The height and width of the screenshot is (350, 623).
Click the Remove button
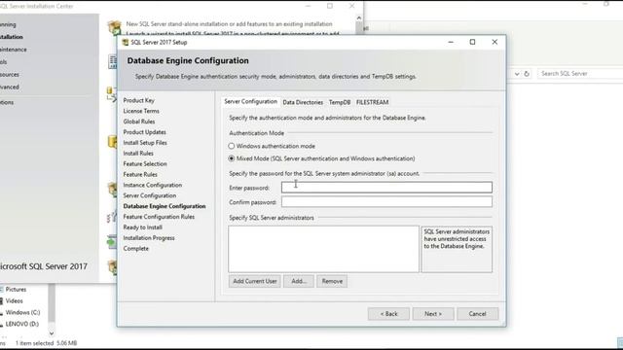tap(332, 281)
